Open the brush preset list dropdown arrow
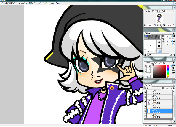The width and height of the screenshot is (176, 127). point(161,37)
